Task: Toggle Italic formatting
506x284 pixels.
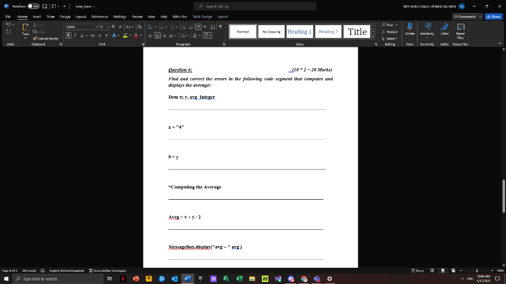Action: point(75,35)
